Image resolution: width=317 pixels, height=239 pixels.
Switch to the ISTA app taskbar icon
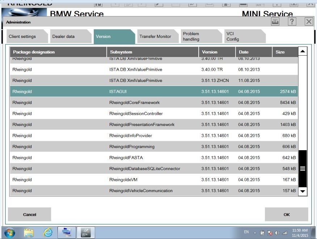coord(85,233)
